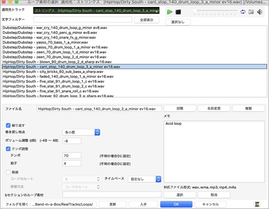Click the ファイル名 file name field
The width and height of the screenshot is (269, 209).
click(x=99, y=109)
